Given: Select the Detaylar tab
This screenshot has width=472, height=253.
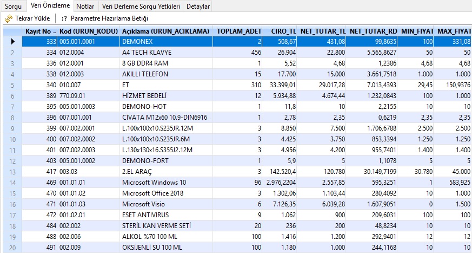Looking at the screenshot, I should [x=198, y=7].
